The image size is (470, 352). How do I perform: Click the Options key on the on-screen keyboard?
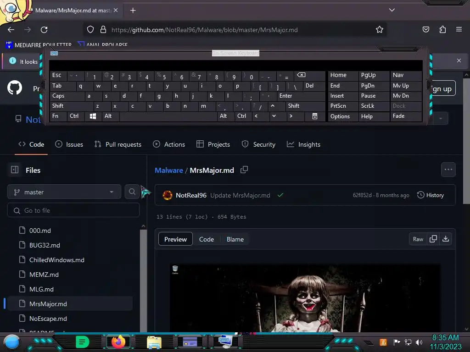click(343, 116)
